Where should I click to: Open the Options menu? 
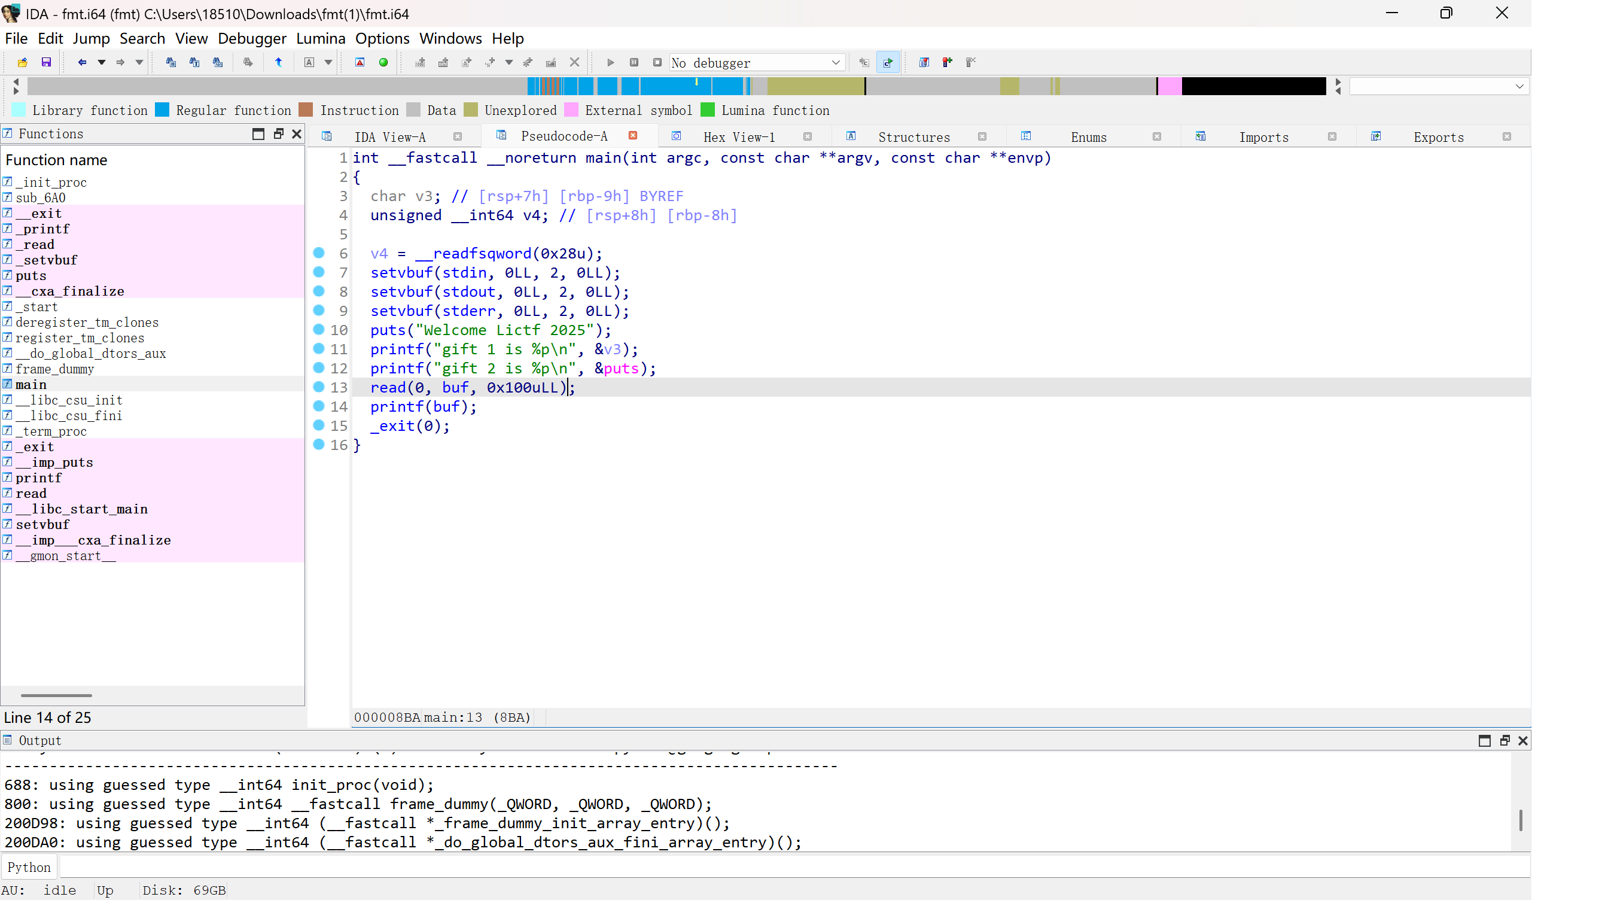(382, 39)
